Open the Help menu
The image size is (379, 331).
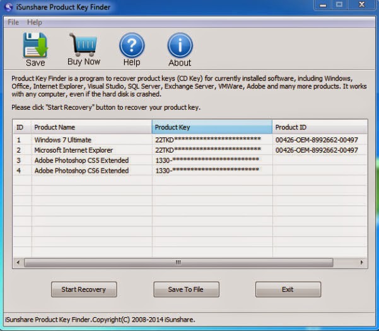tap(35, 22)
